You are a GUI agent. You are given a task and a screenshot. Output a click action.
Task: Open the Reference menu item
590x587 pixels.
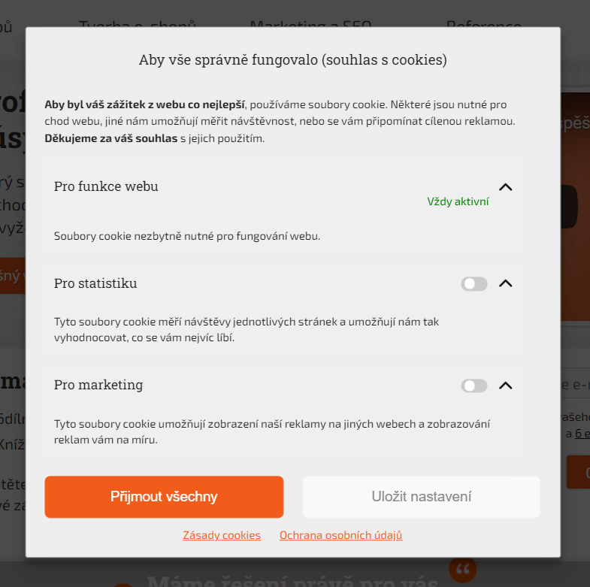(x=484, y=24)
